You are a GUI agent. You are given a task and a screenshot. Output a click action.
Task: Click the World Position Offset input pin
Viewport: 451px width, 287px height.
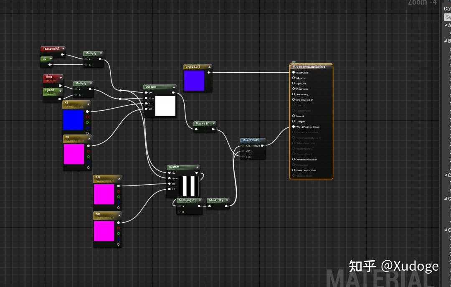click(294, 127)
